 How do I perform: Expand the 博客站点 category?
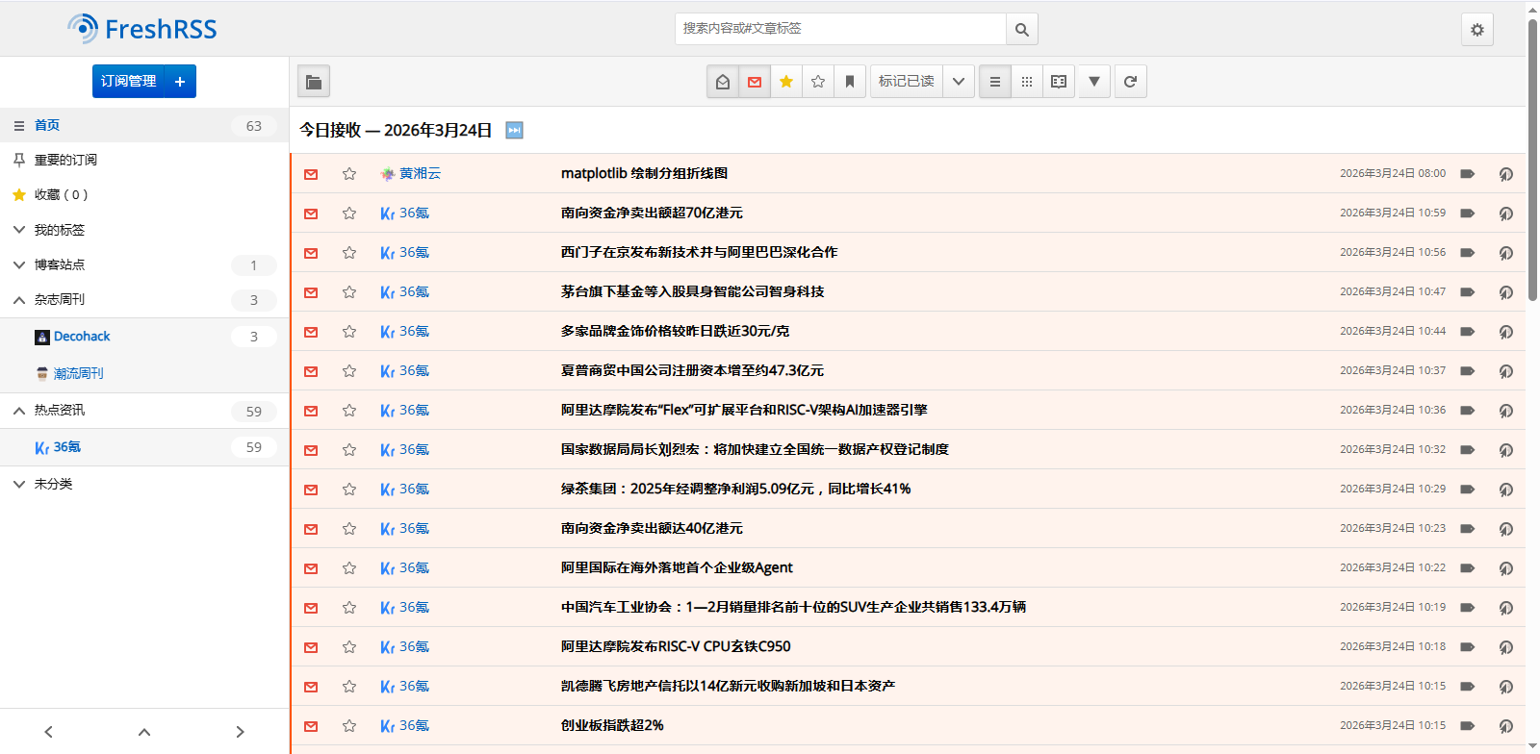tap(19, 264)
